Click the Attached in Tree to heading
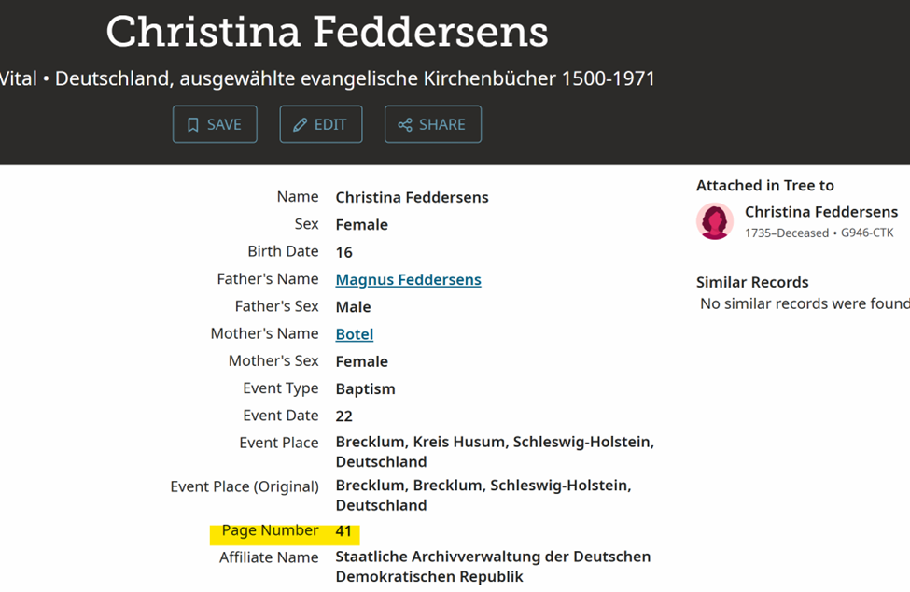Viewport: 910px width, 592px height. pyautogui.click(x=764, y=185)
